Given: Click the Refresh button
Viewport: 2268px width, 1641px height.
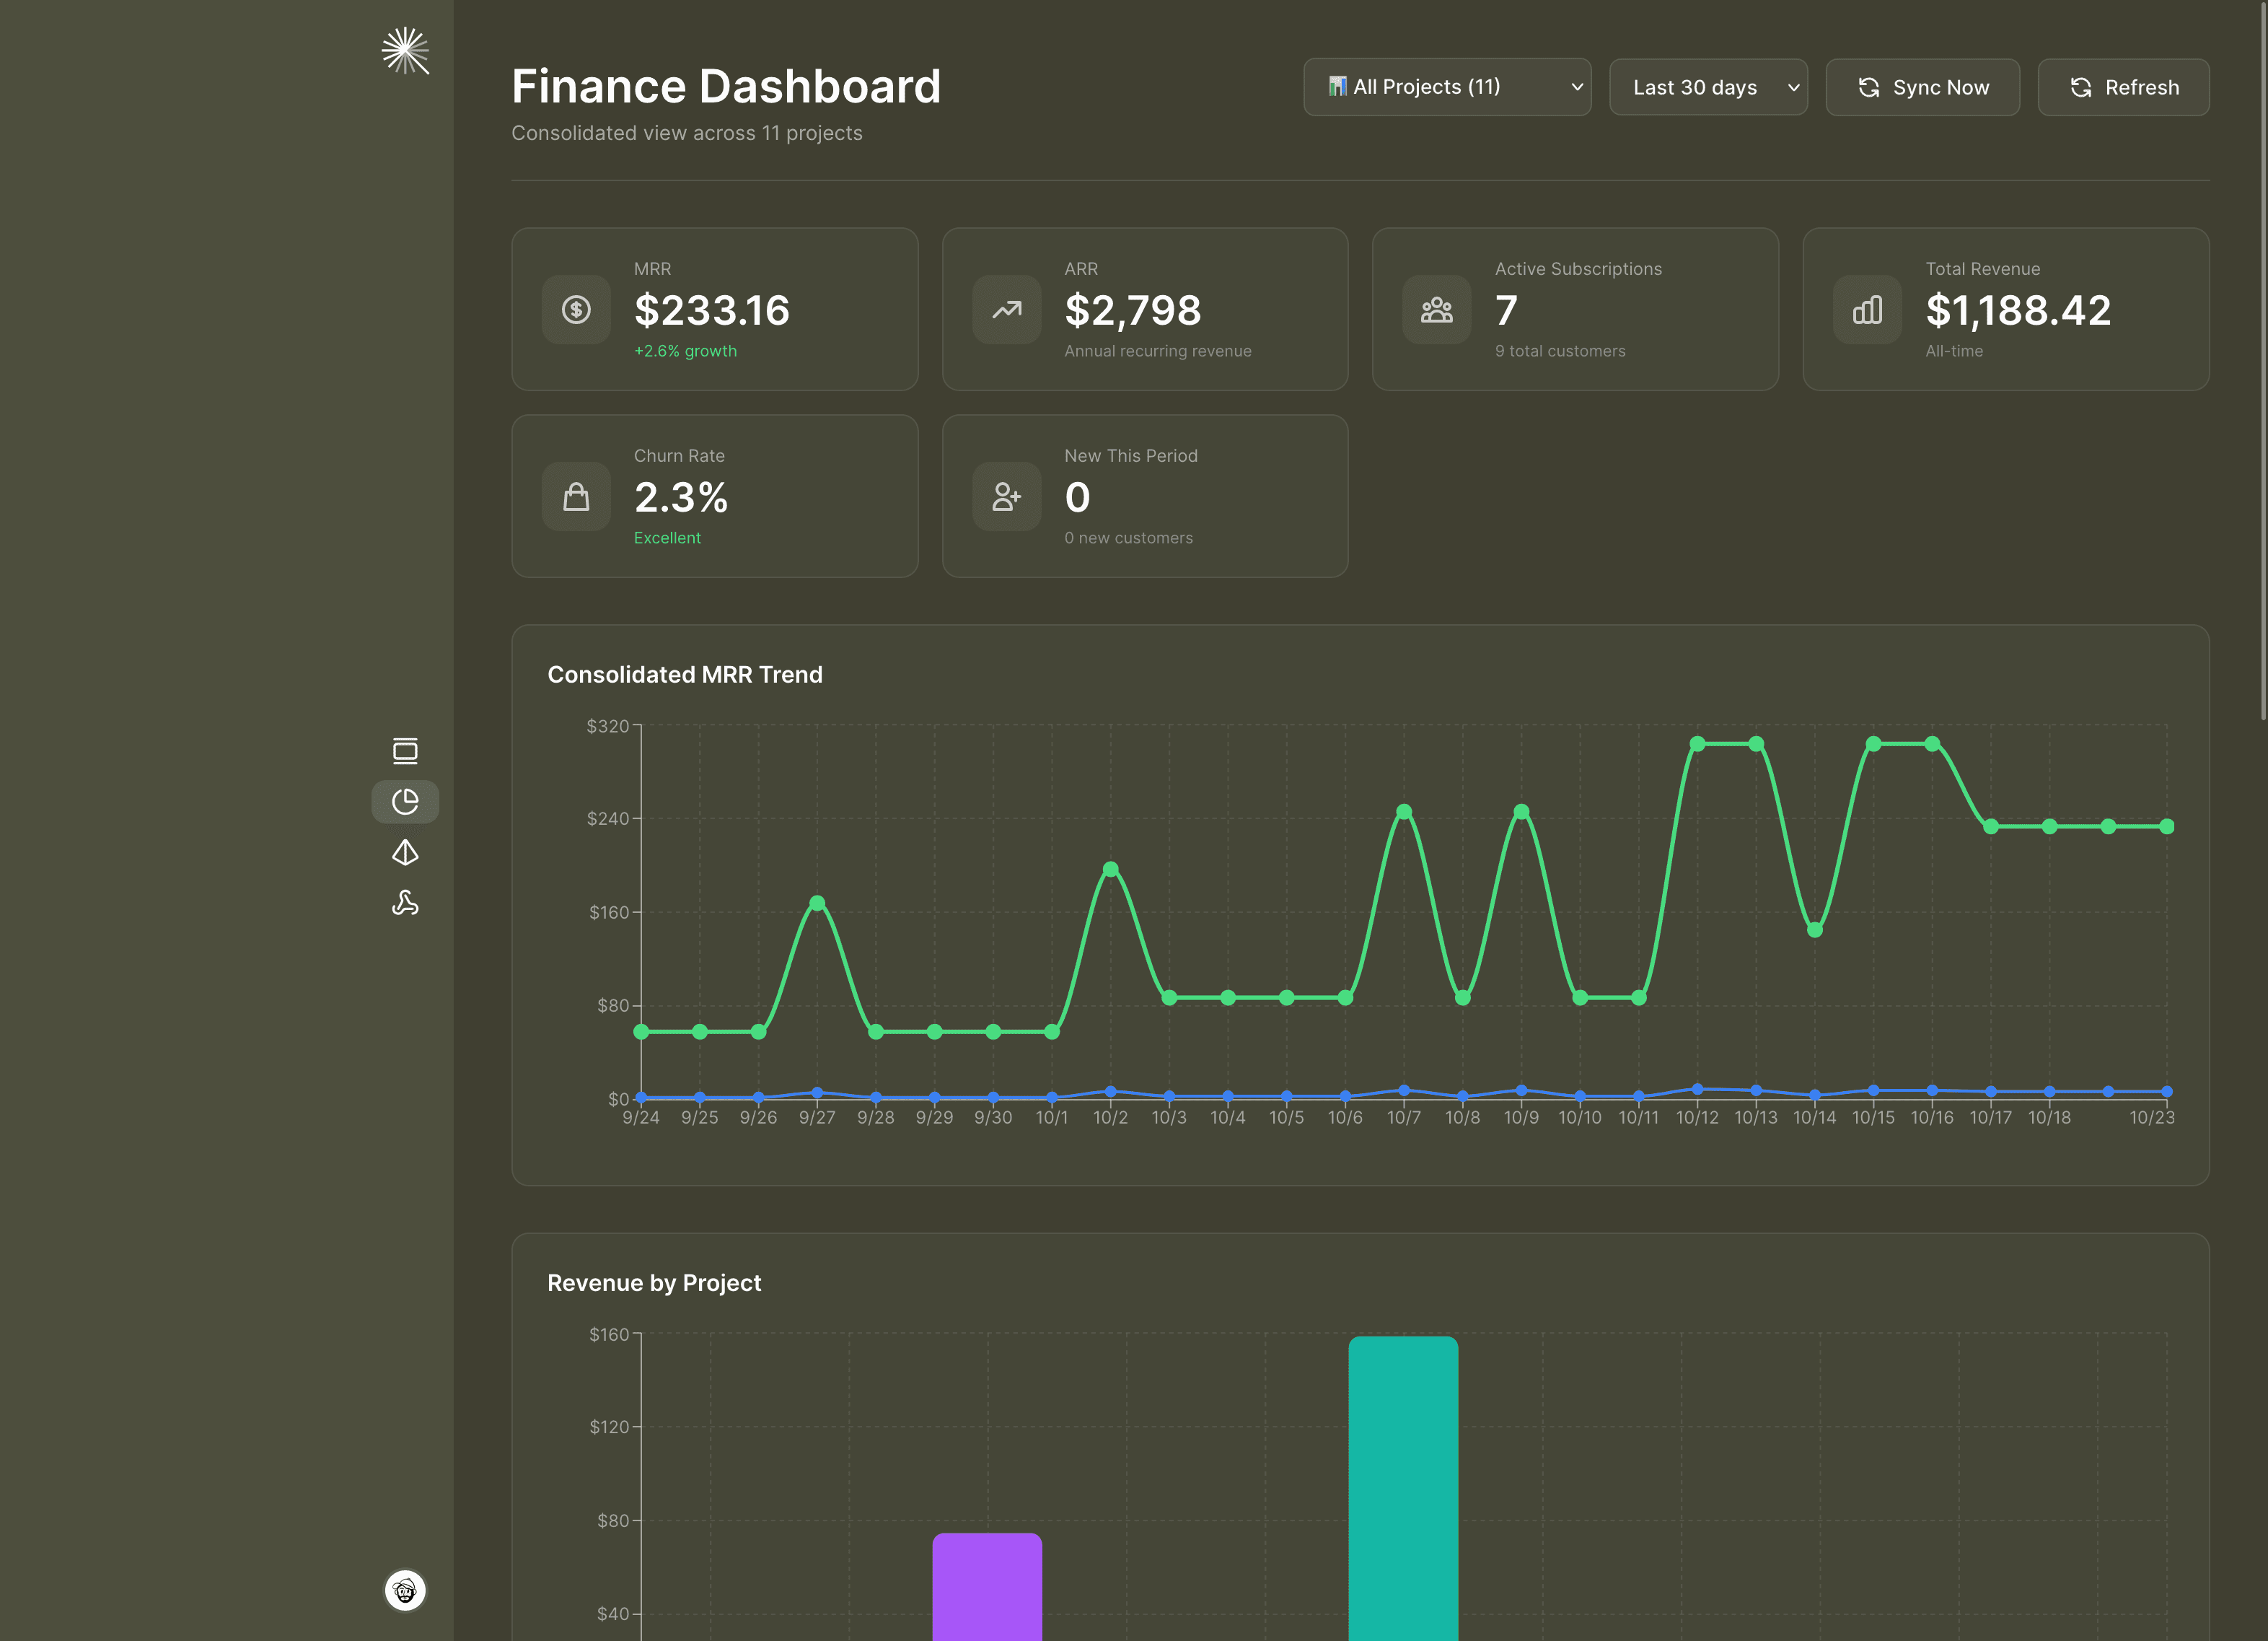Looking at the screenshot, I should click(x=2123, y=87).
